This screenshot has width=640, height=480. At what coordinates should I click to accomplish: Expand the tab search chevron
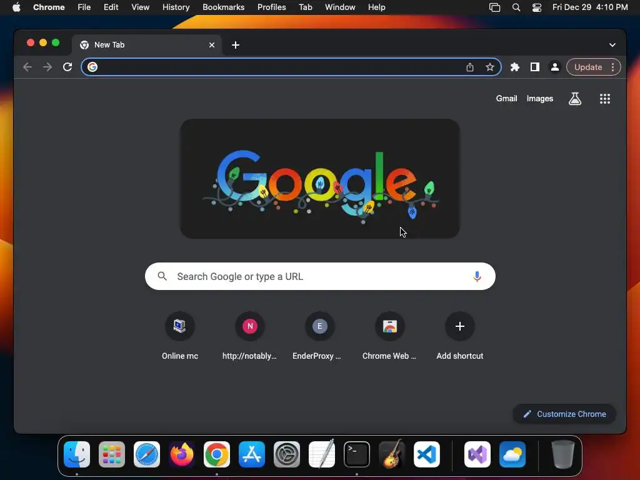[612, 45]
